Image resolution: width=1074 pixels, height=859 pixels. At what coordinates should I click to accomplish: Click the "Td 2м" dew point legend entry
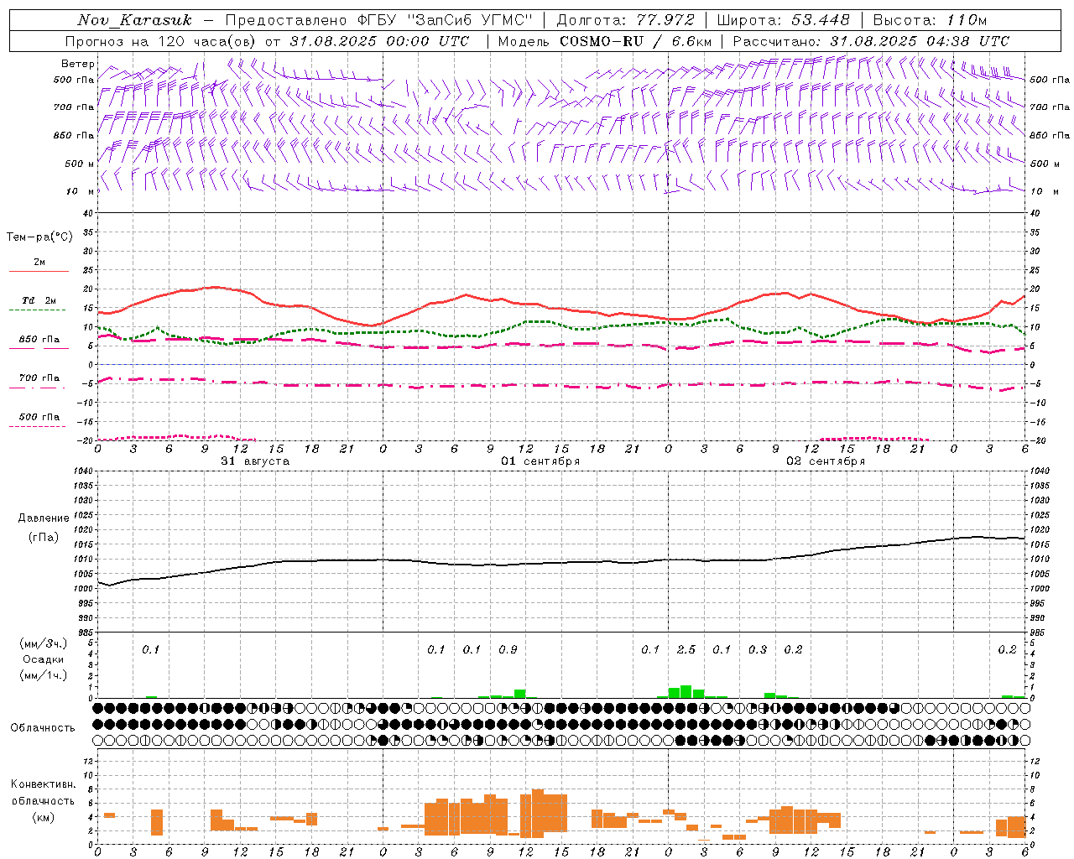39,300
